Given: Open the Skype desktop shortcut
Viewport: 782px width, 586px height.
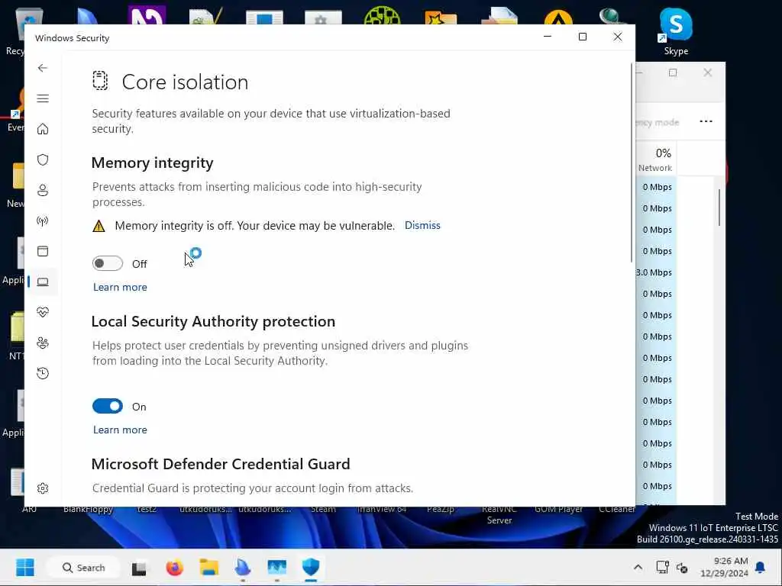Looking at the screenshot, I should coord(676,32).
